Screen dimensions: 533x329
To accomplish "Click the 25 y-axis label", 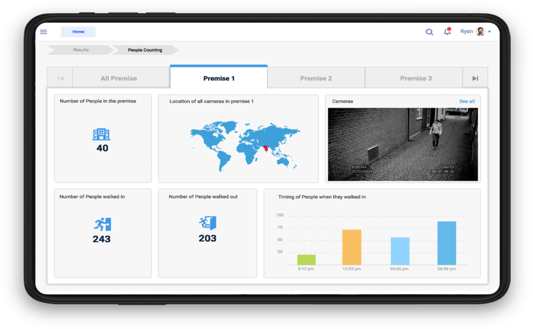I will (x=280, y=252).
